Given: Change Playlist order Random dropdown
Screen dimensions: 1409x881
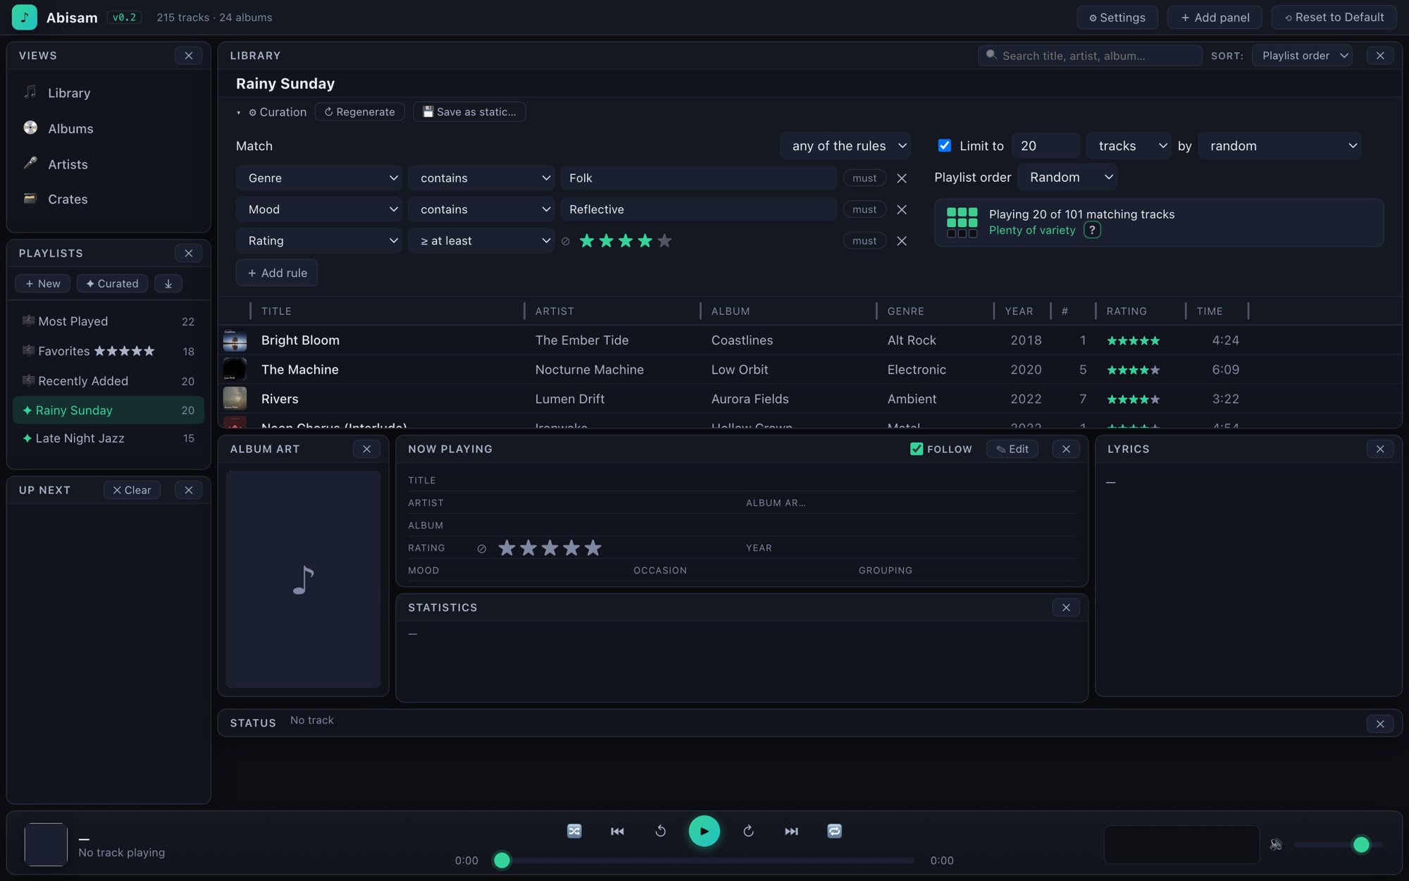Looking at the screenshot, I should coord(1067,177).
